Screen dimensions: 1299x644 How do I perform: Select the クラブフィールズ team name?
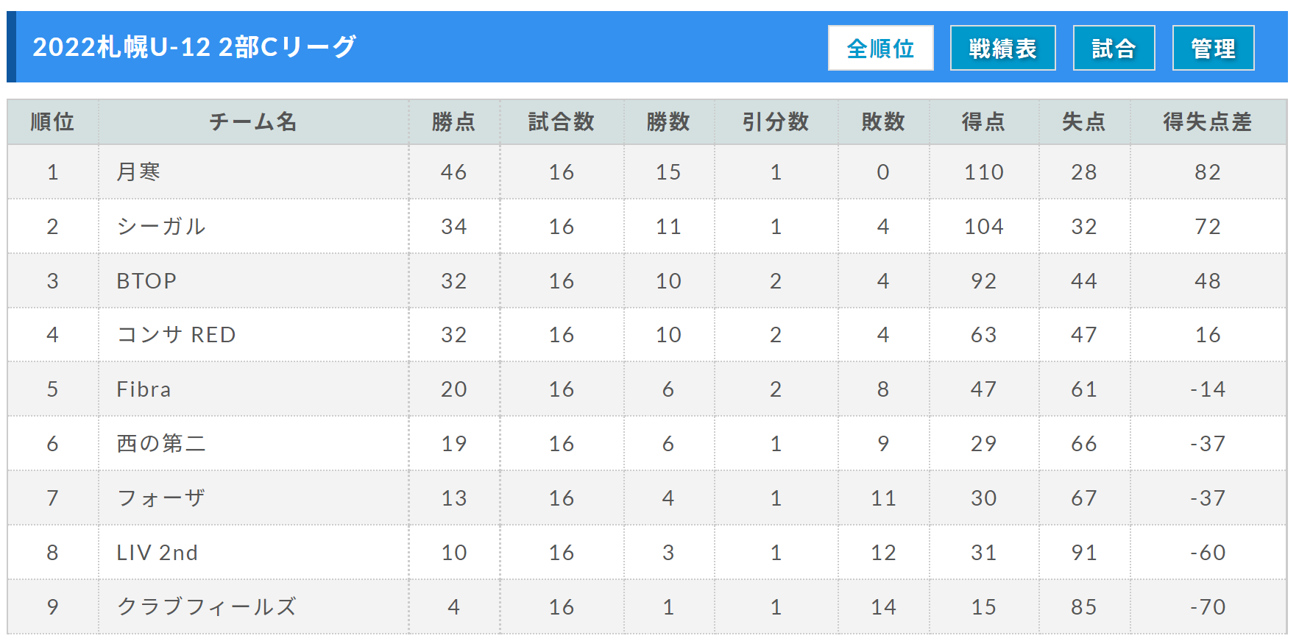206,606
